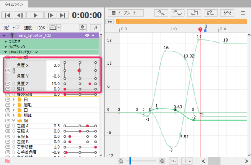Click the 角度 Z parameter slider
Image resolution: width=251 pixels, height=165 pixels.
tap(80, 84)
